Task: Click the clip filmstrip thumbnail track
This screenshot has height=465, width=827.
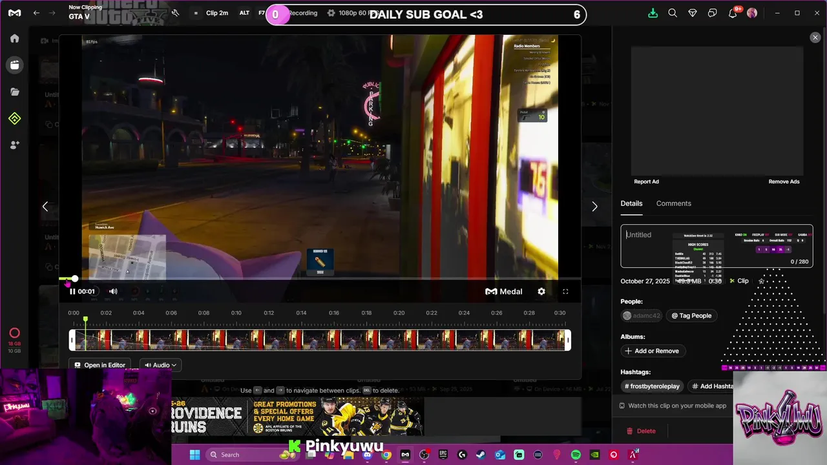Action: (x=320, y=340)
